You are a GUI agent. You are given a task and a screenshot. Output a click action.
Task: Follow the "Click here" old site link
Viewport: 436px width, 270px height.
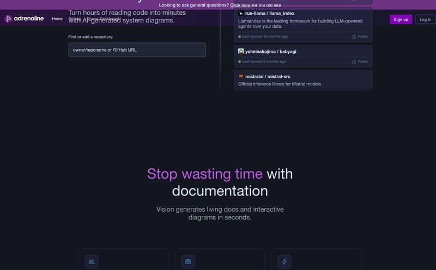240,5
